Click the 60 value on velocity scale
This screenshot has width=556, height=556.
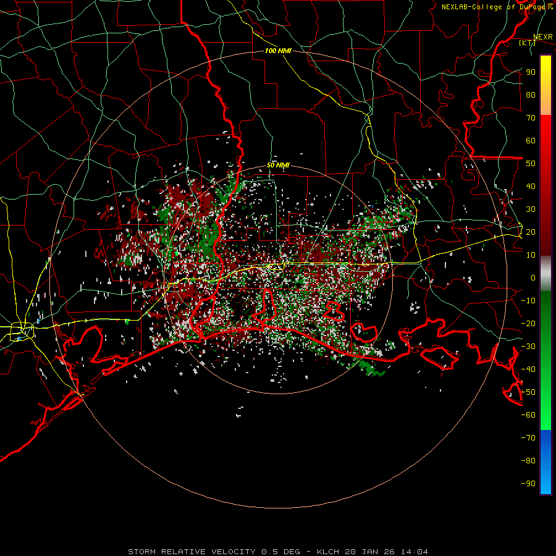pos(531,140)
